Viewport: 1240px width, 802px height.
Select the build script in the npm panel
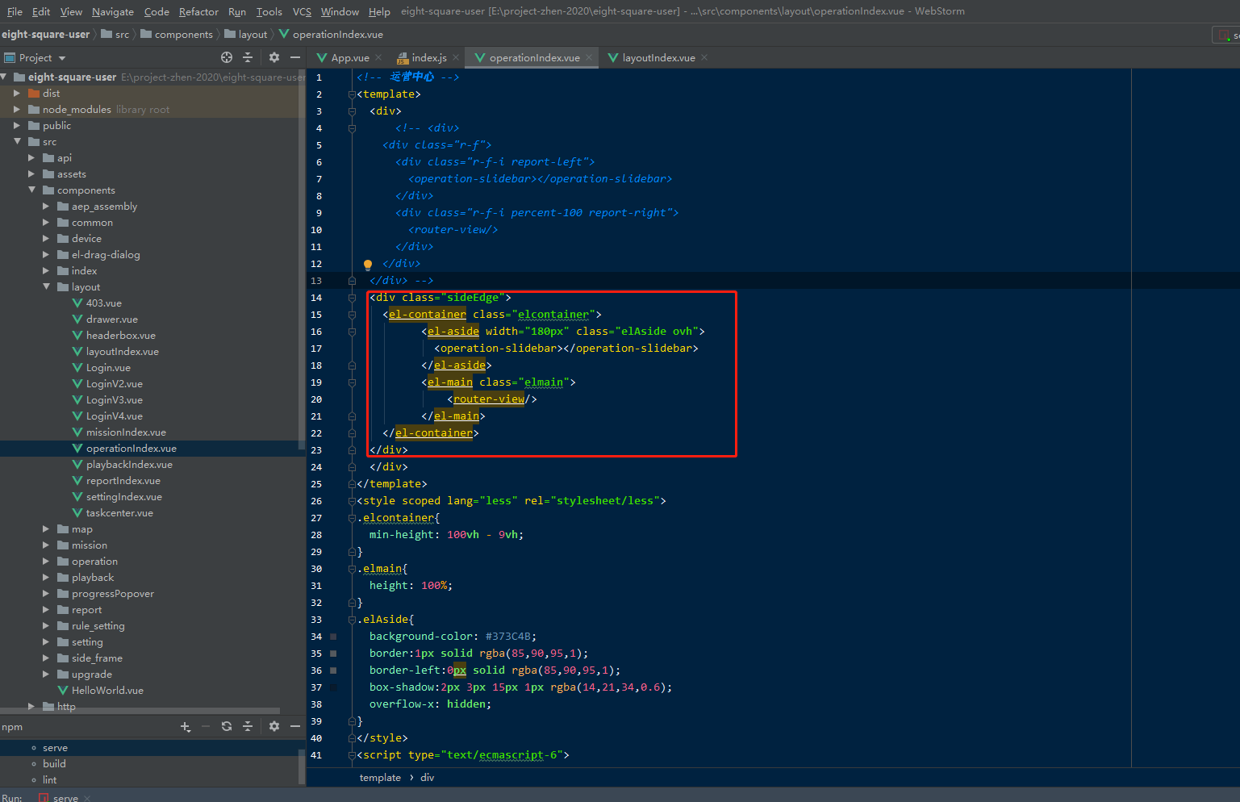pyautogui.click(x=54, y=763)
